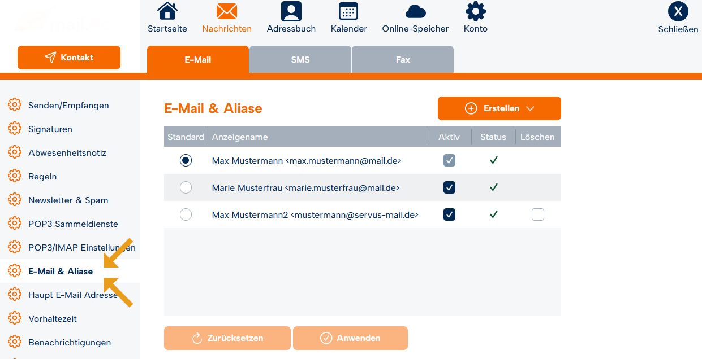The image size is (702, 359).
Task: Open the Adressbuch contact icon
Action: coord(291,11)
